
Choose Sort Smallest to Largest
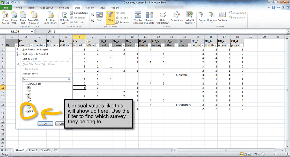coord(35,49)
